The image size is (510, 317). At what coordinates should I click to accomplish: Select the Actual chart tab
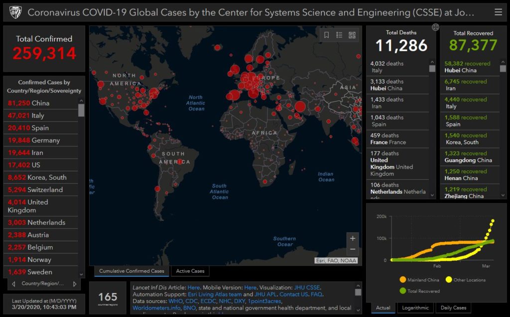pos(383,308)
